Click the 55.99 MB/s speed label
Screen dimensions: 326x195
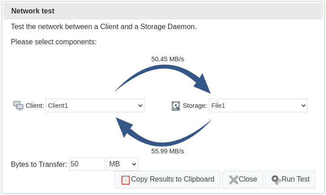(x=168, y=151)
